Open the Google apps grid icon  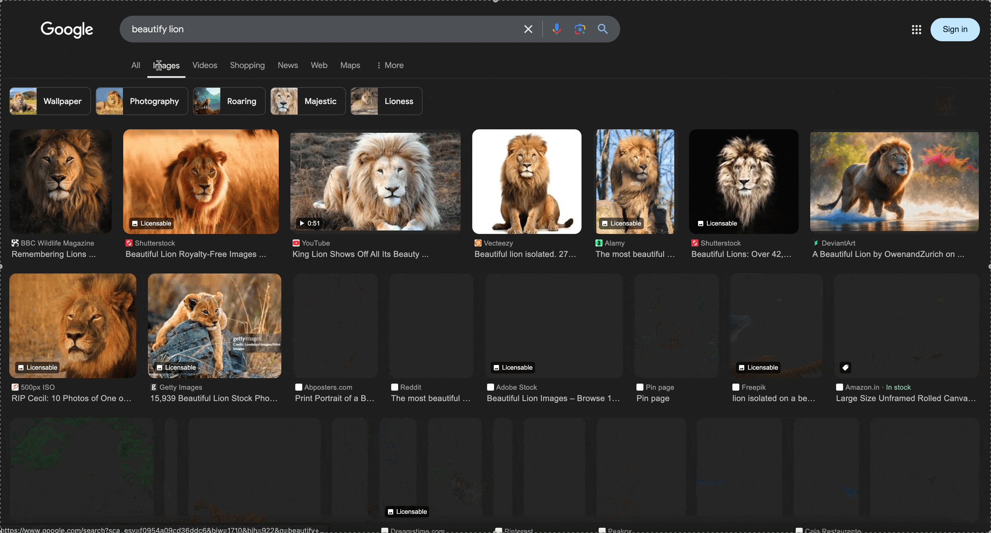point(916,30)
